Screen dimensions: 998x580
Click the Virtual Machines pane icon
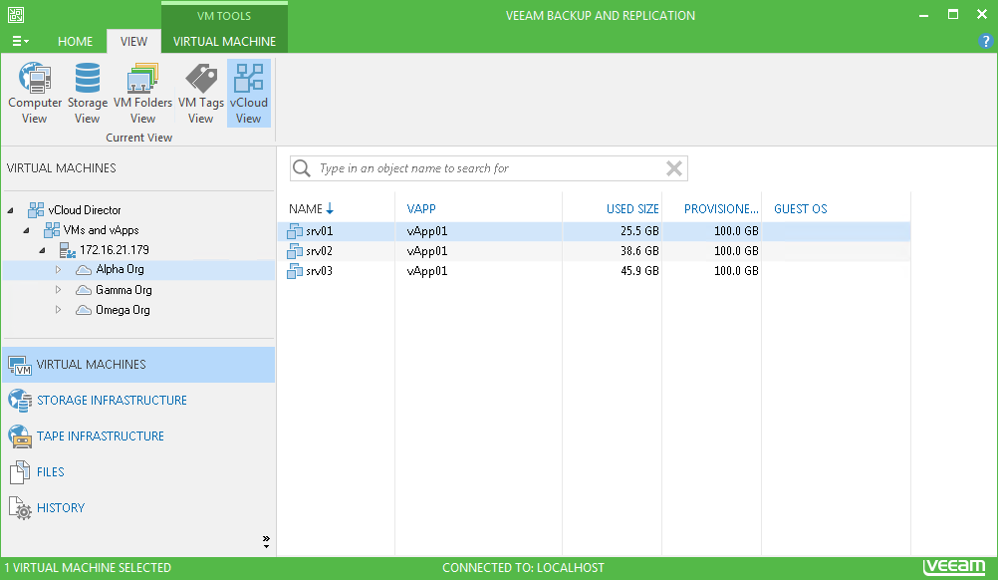(20, 366)
